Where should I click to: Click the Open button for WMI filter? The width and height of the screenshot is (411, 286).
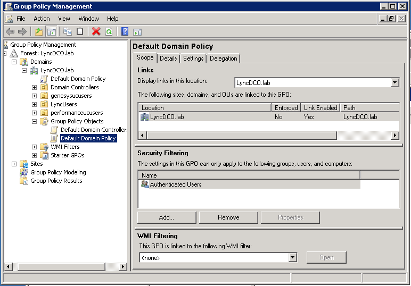326,257
